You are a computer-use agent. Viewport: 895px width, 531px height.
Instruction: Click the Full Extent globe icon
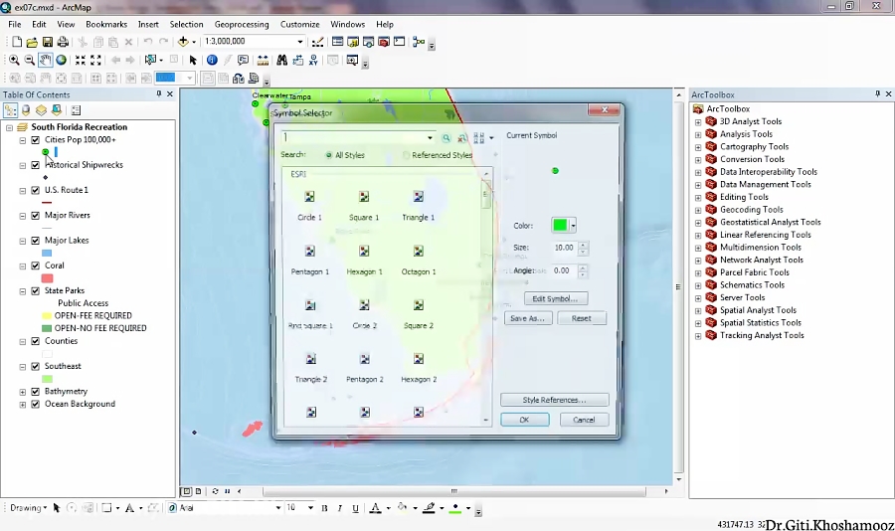point(61,60)
